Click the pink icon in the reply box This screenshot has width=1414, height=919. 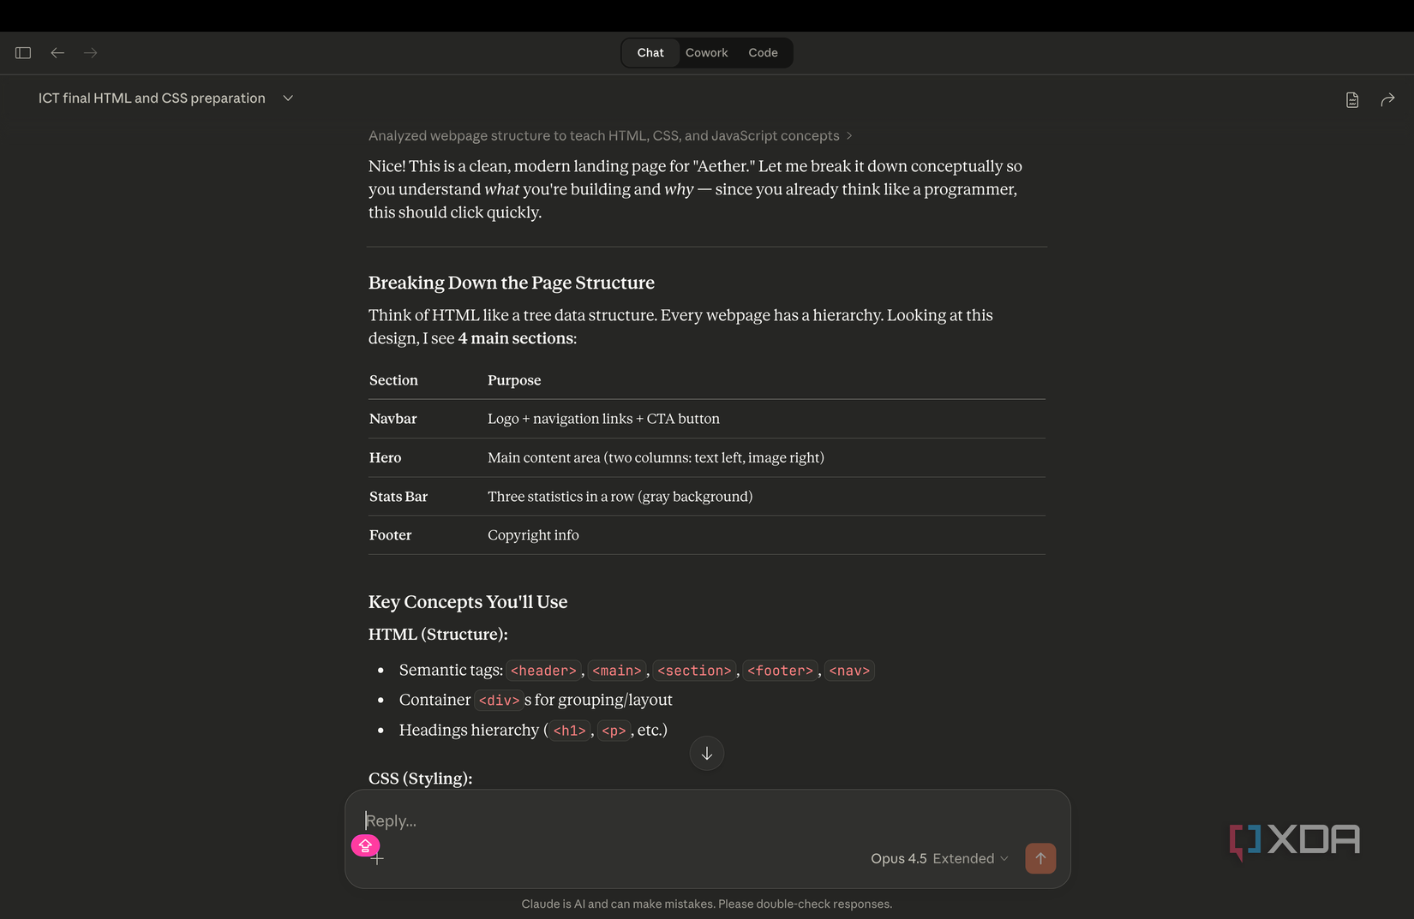tap(365, 846)
